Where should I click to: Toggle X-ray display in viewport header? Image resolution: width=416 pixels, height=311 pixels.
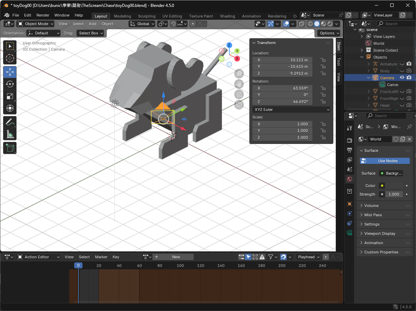click(x=302, y=24)
